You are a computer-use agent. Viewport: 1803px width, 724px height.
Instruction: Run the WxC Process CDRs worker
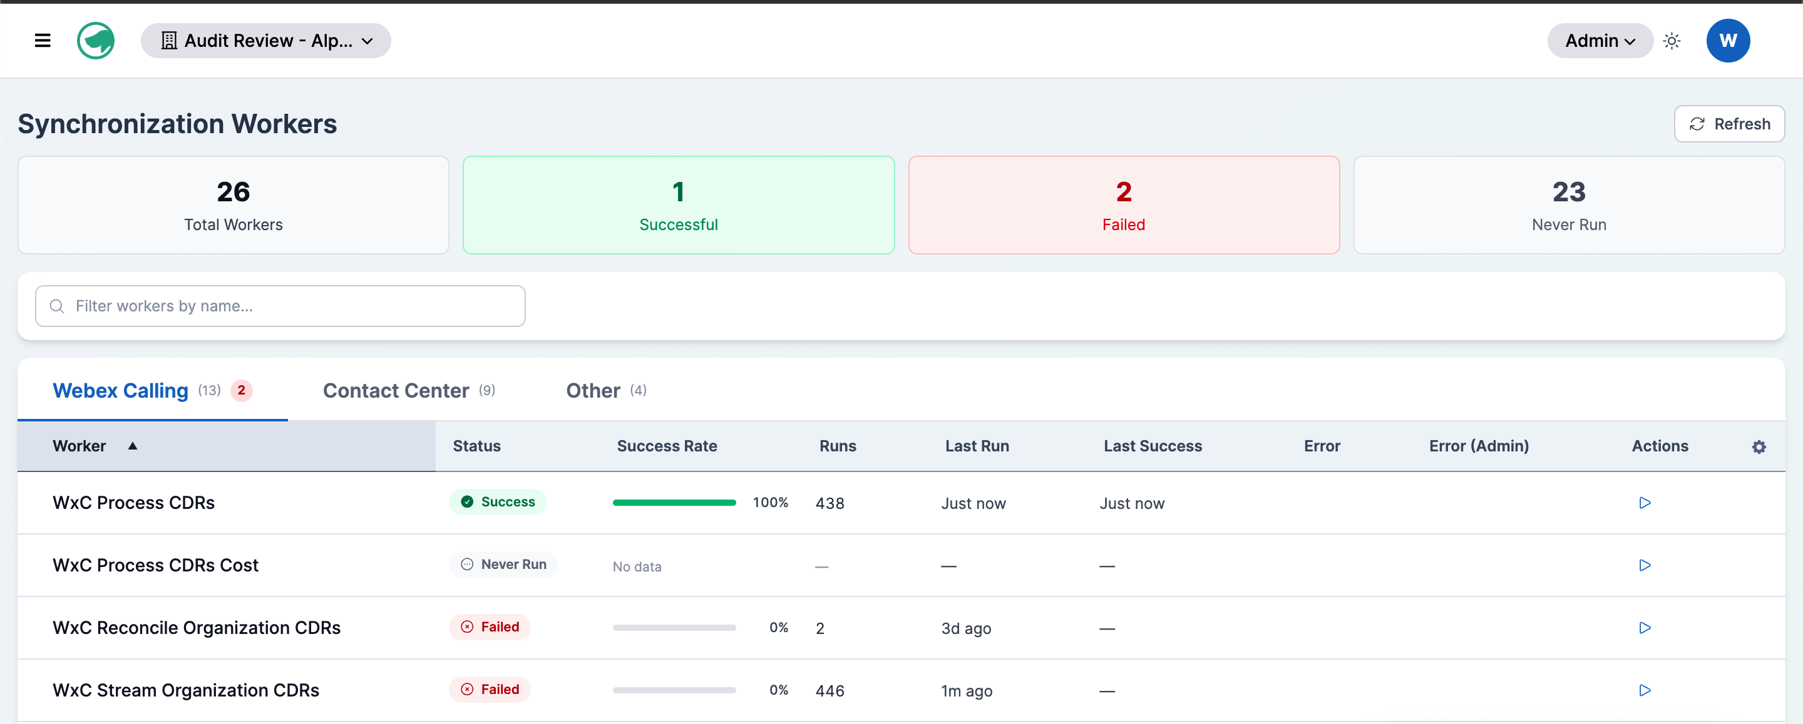coord(1645,503)
